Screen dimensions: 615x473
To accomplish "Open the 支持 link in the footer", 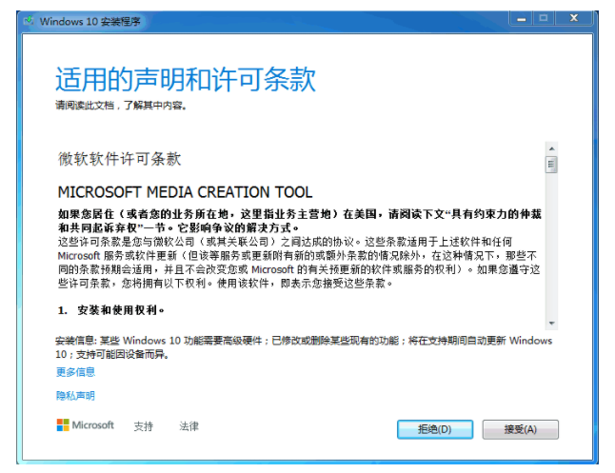I will 143,426.
